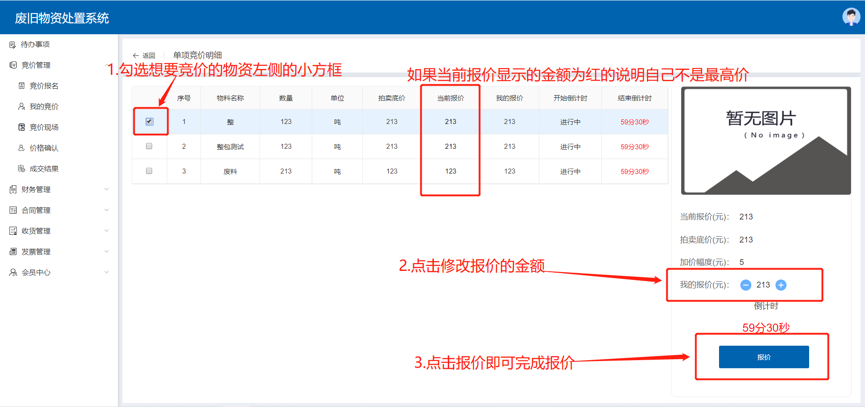Image resolution: width=865 pixels, height=407 pixels.
Task: Click the 竞价报名 icon in sidebar
Action: click(x=22, y=86)
